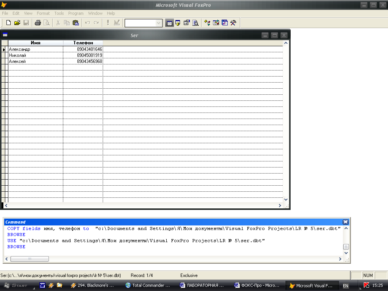Click the Command window scroll down arrow

(346, 253)
